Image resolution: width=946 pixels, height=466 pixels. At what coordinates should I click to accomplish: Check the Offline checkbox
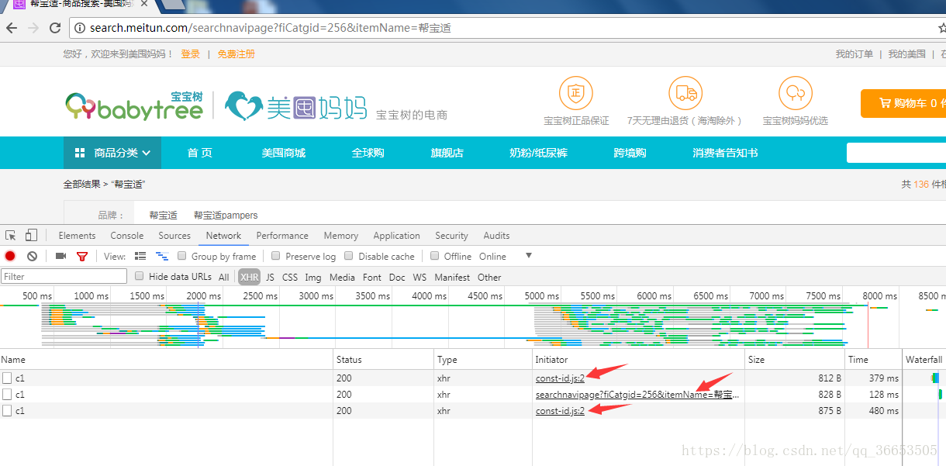pyautogui.click(x=434, y=256)
